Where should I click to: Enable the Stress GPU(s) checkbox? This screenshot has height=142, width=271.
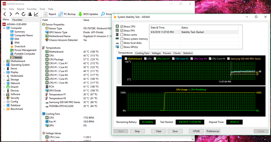[x=122, y=47]
